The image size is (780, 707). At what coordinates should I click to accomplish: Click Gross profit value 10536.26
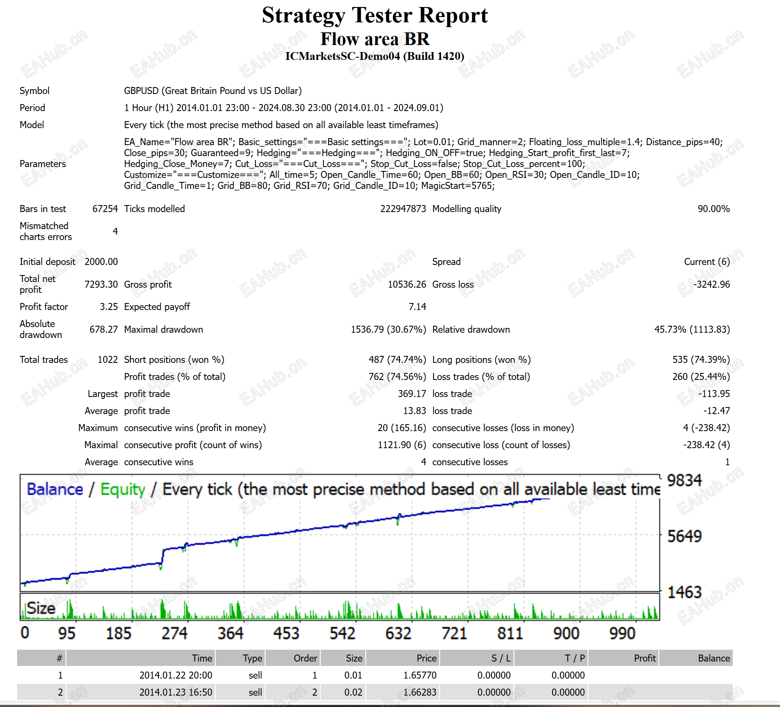(x=407, y=284)
